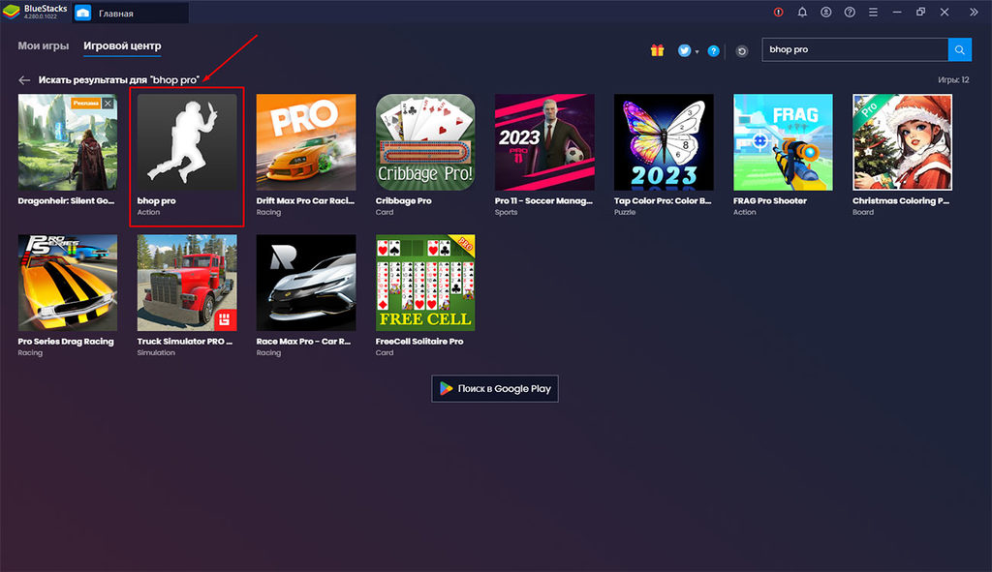This screenshot has height=572, width=992.
Task: Open the account profile icon
Action: (x=826, y=12)
